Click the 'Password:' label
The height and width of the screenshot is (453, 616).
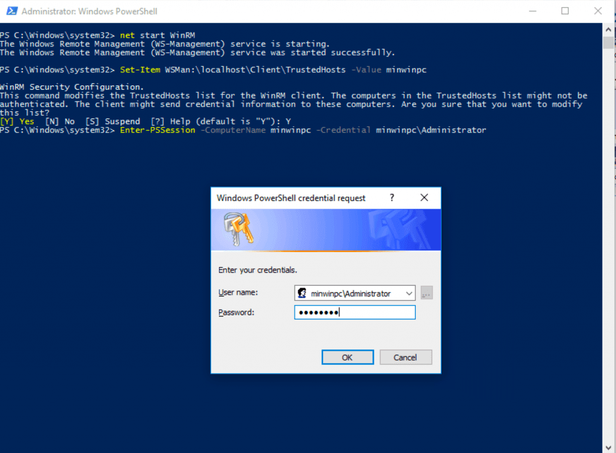[x=236, y=312]
